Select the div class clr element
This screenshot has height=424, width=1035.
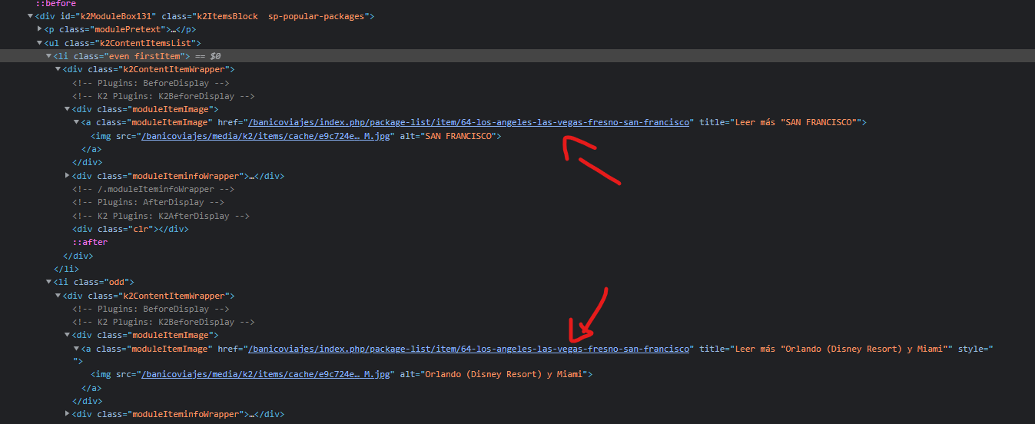(x=130, y=229)
